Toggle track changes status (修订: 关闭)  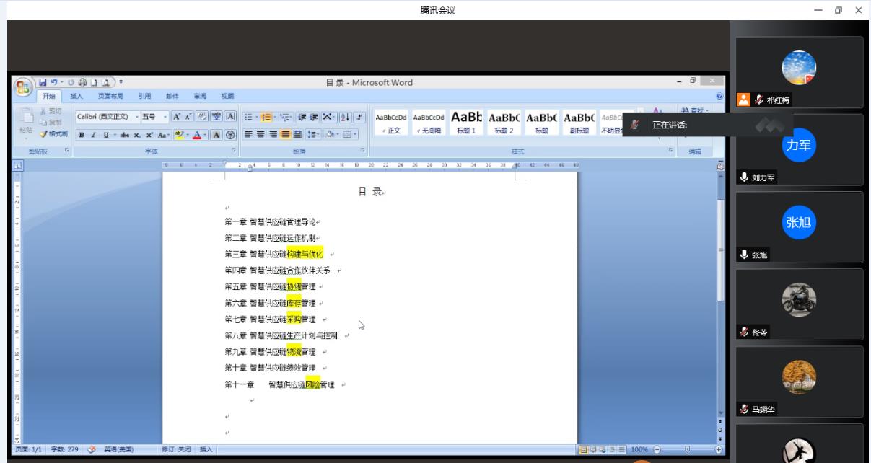(176, 449)
